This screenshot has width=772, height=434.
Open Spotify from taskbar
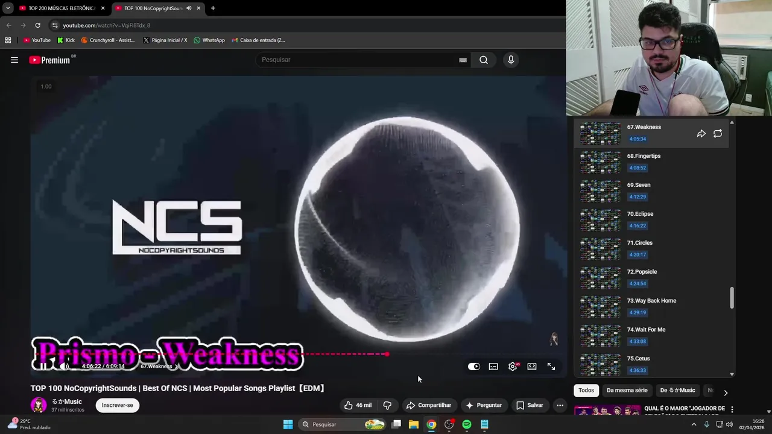tap(467, 424)
